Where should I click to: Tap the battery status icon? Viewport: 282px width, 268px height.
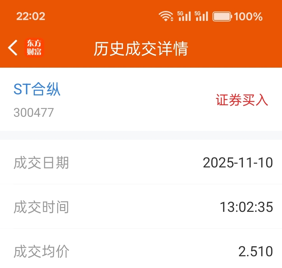222,16
